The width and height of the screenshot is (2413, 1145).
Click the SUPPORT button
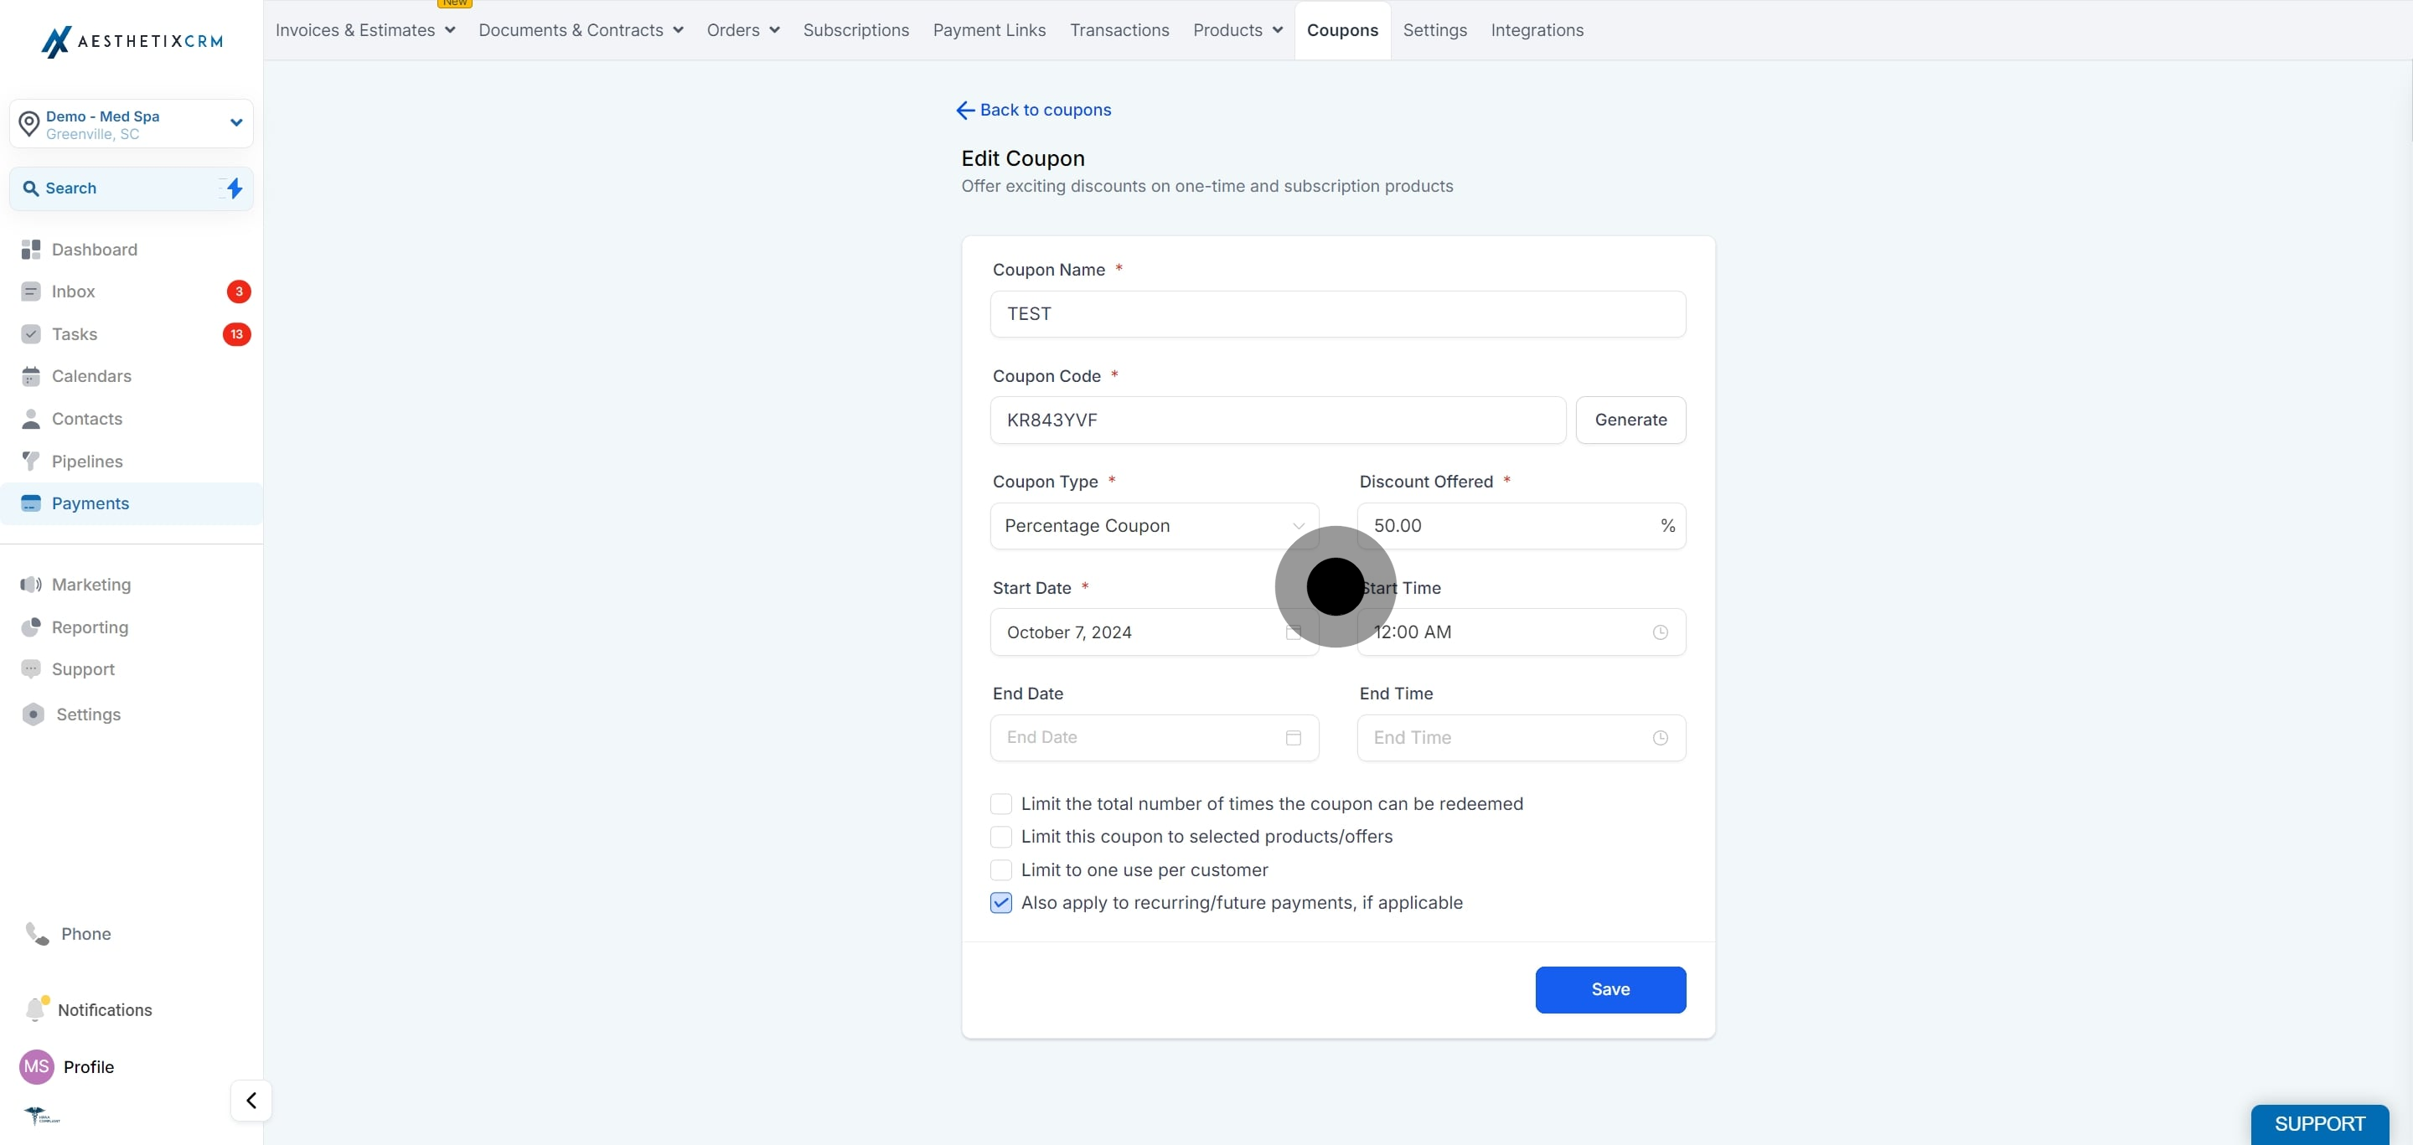(x=2319, y=1123)
